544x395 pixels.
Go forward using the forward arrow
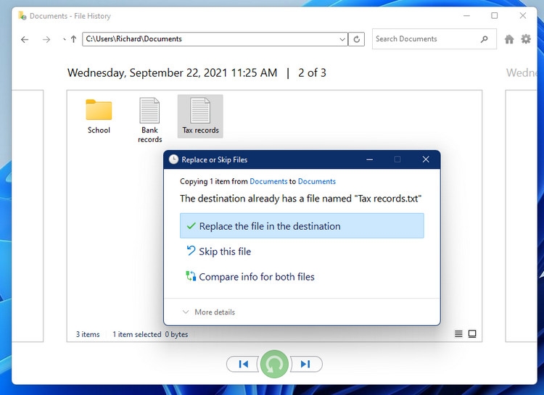(46, 39)
